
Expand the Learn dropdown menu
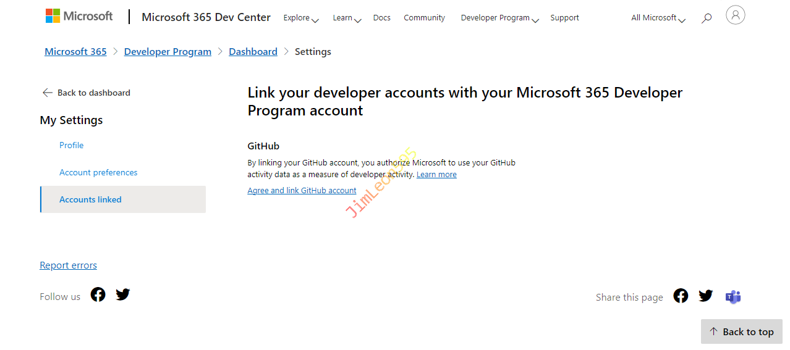[x=346, y=18]
